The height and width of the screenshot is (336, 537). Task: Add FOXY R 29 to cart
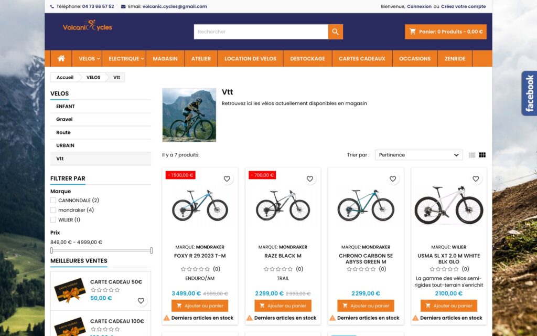coord(200,306)
